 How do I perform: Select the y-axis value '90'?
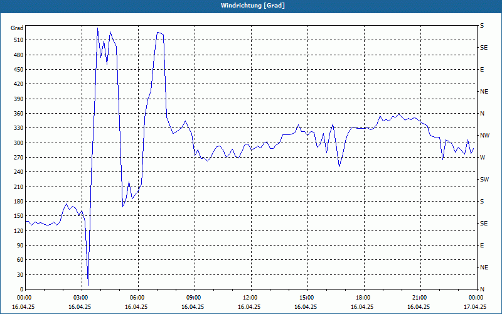coord(20,246)
